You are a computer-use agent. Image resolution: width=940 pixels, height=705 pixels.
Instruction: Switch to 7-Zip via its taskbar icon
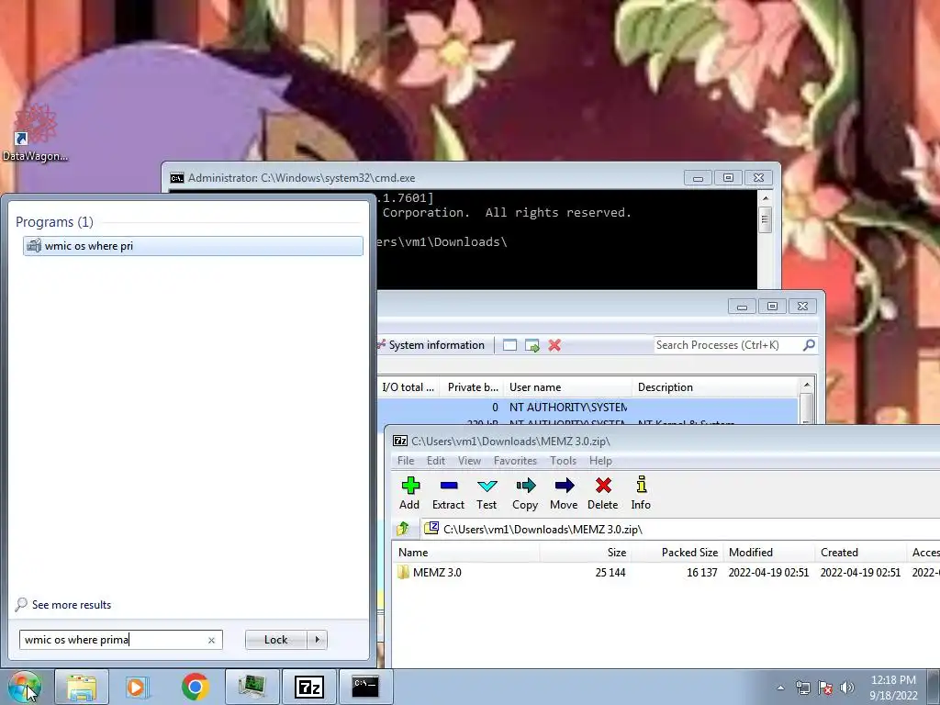308,687
